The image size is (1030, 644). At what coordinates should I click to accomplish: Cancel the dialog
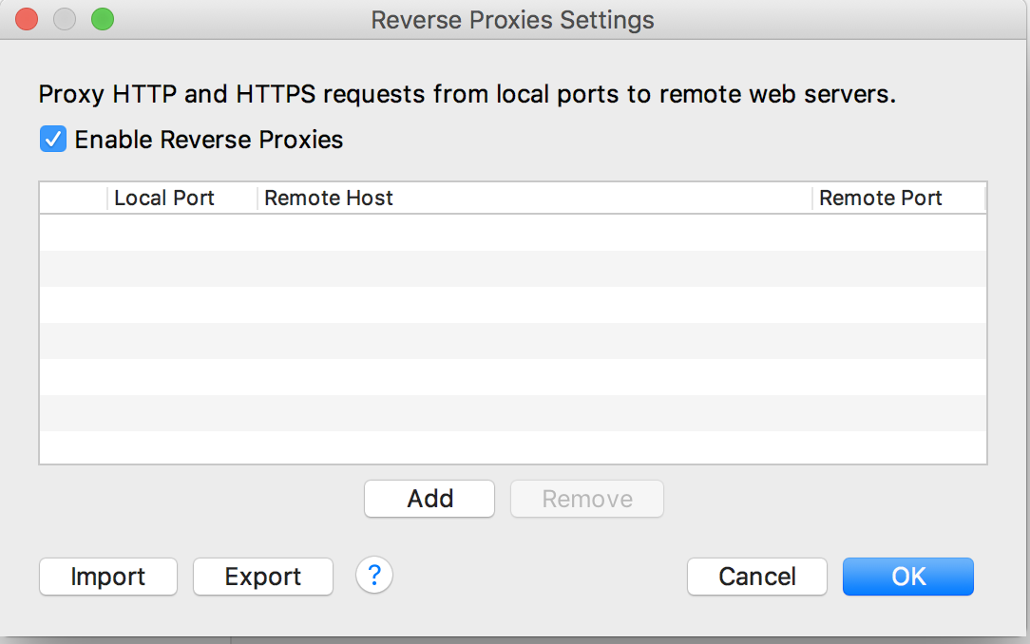(x=757, y=577)
